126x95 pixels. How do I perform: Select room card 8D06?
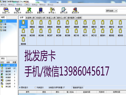23,41
